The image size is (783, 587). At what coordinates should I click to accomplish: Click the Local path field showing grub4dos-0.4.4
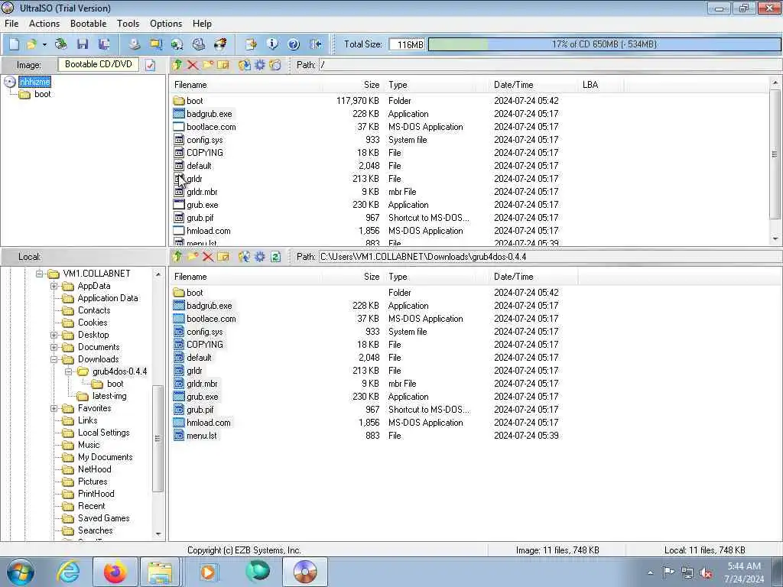[549, 257]
